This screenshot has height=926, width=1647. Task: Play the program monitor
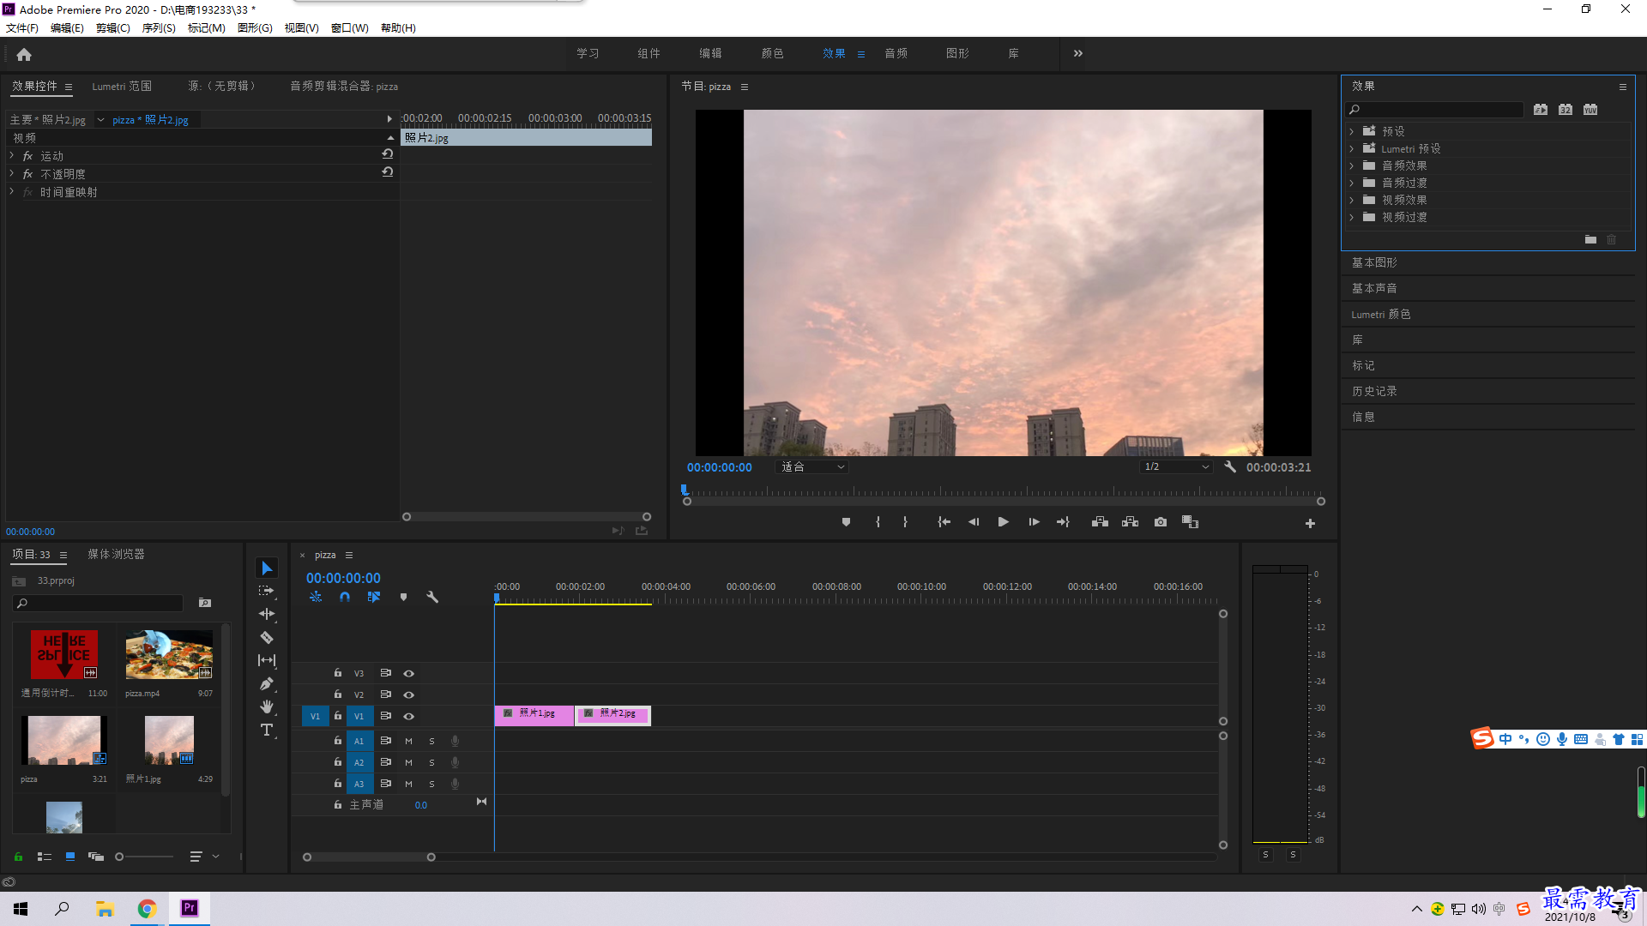[x=1003, y=522]
